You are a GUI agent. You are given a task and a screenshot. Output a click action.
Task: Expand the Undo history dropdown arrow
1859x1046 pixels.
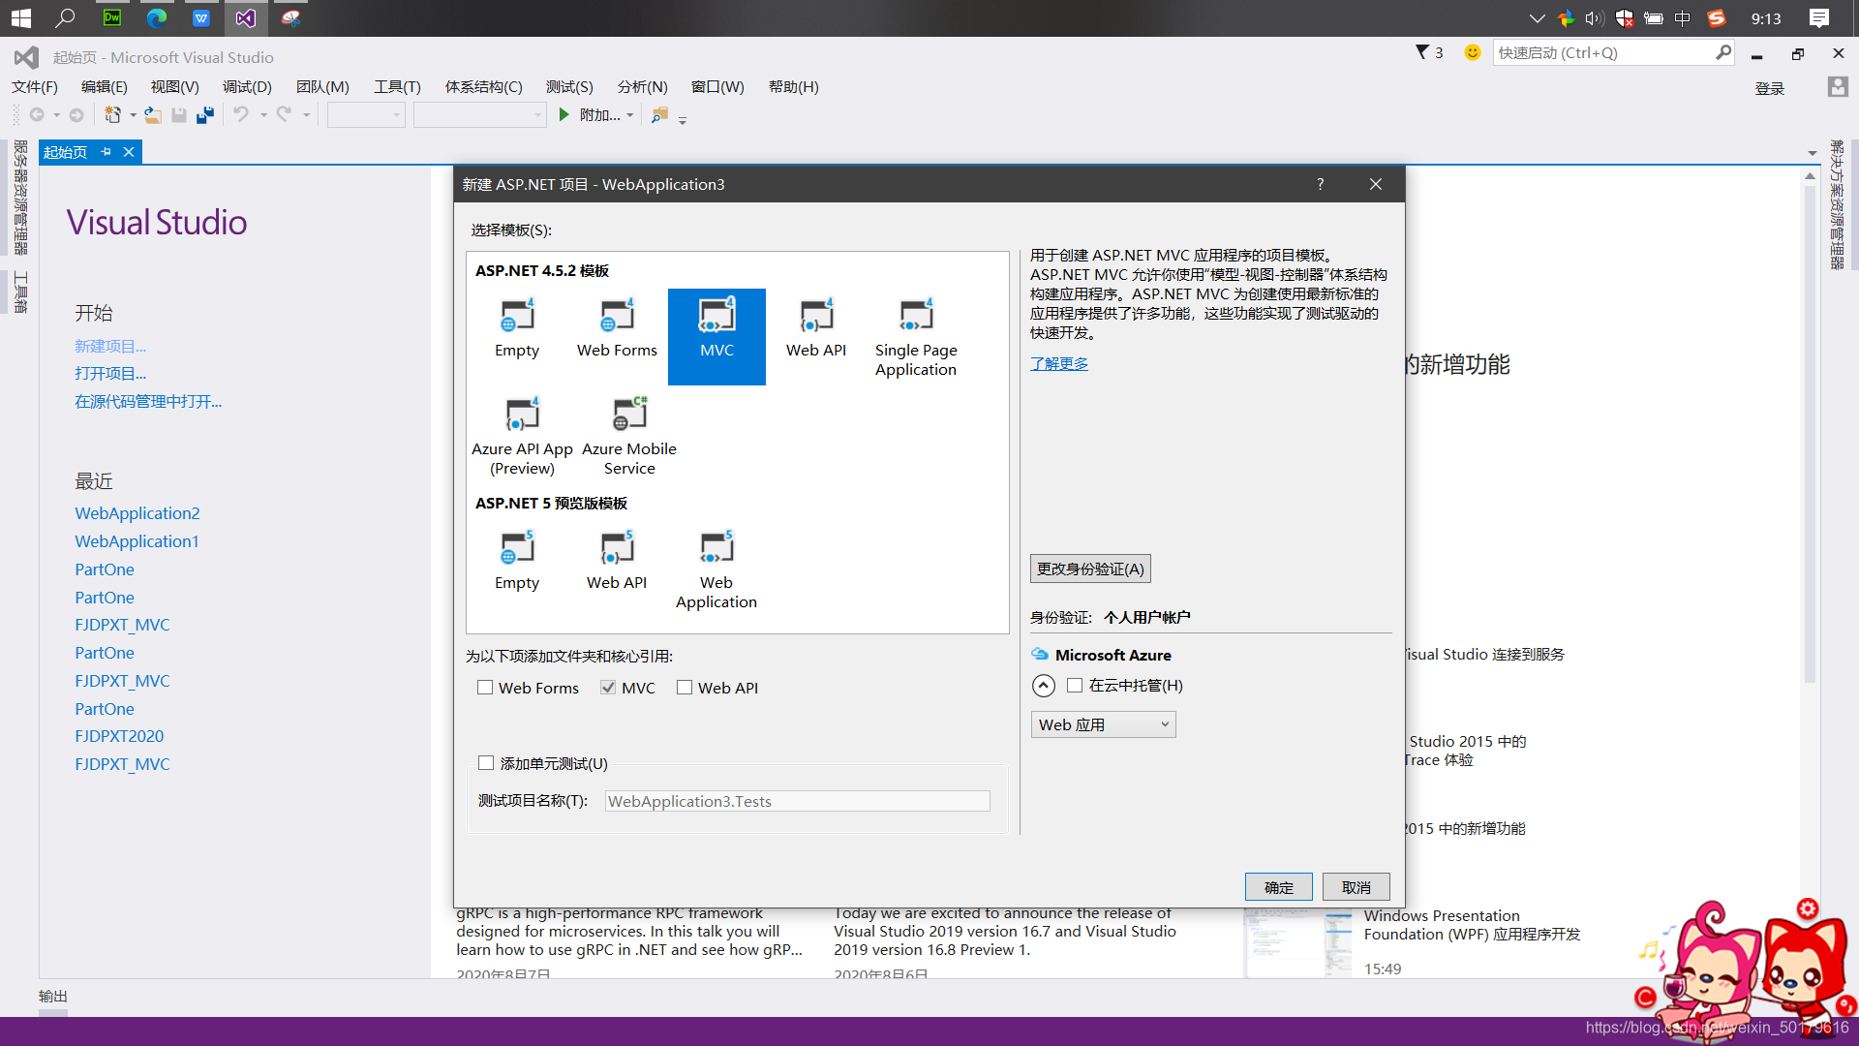pyautogui.click(x=263, y=115)
